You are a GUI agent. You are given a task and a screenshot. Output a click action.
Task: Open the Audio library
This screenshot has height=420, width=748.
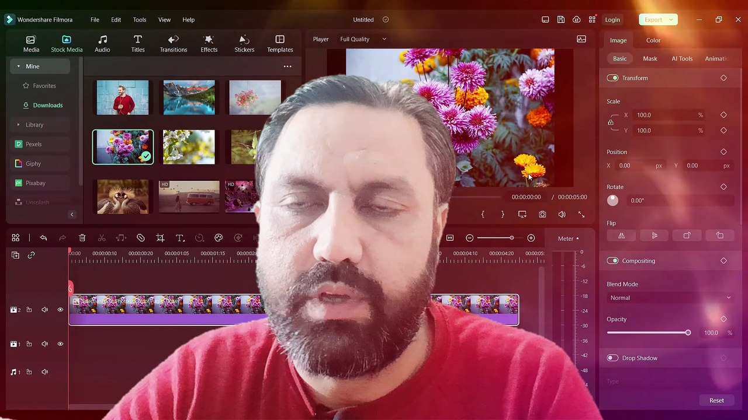point(102,44)
